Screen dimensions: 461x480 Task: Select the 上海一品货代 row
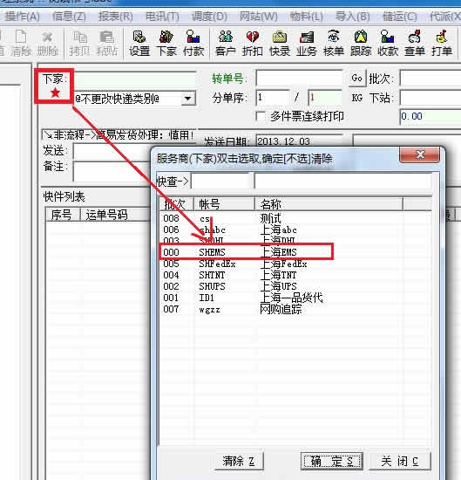tap(295, 298)
